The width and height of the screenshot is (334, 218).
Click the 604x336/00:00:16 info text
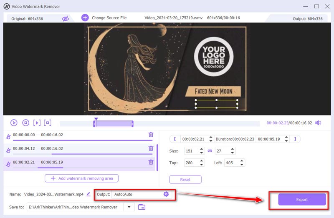point(223,18)
